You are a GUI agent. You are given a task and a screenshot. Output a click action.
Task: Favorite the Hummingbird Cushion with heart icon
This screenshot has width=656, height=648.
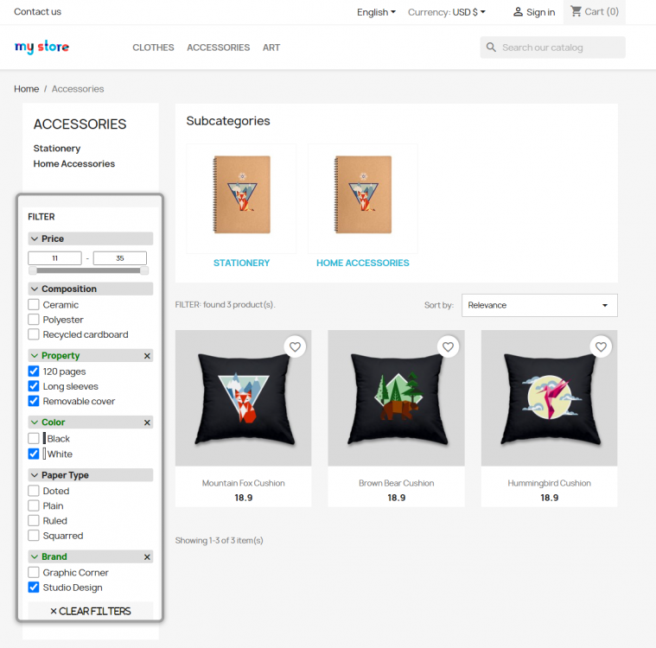(x=602, y=346)
